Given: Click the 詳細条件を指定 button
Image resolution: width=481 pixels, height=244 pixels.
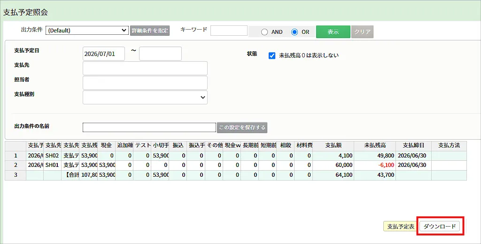Looking at the screenshot, I should click(150, 31).
